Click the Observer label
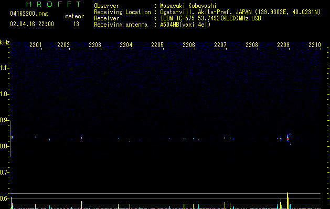This screenshot has width=330, height=209. tap(107, 6)
